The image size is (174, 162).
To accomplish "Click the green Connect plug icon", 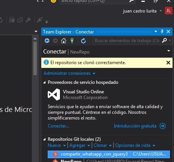I will pyautogui.click(x=72, y=41).
